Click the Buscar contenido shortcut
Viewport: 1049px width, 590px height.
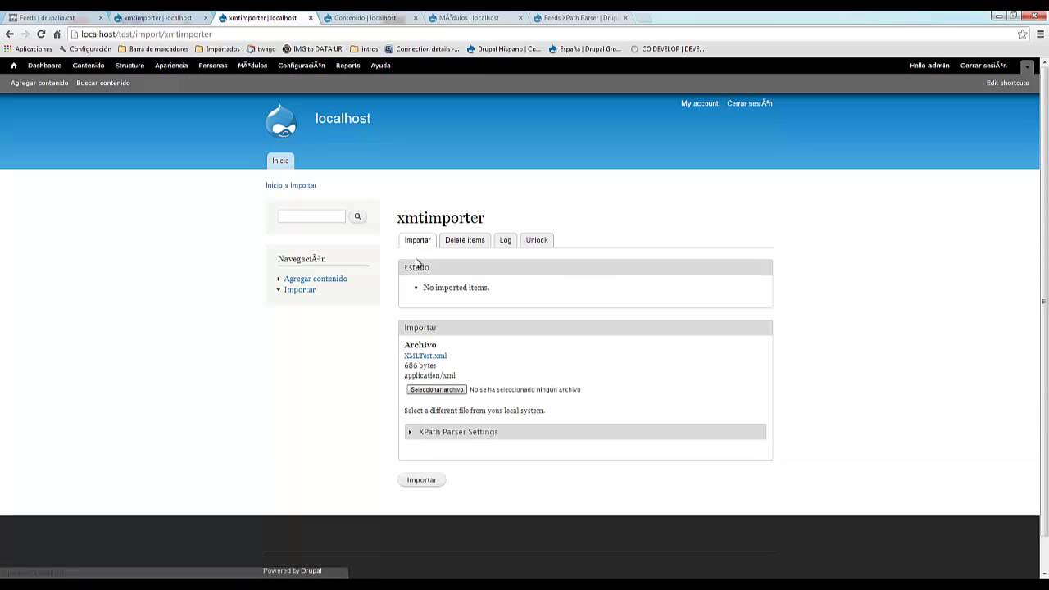tap(103, 83)
